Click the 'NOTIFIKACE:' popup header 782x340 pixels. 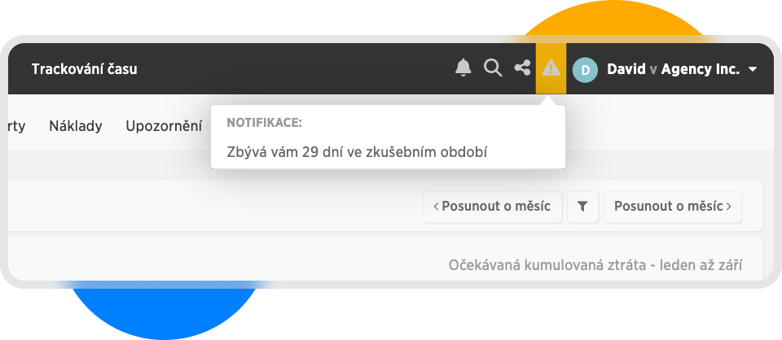(x=264, y=123)
